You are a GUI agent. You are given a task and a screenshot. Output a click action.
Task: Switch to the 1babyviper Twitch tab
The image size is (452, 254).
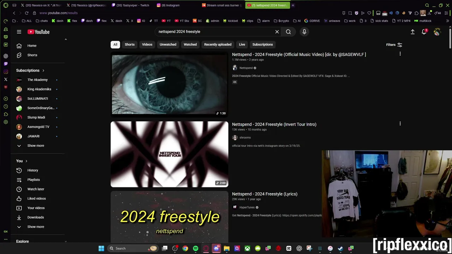(x=130, y=5)
